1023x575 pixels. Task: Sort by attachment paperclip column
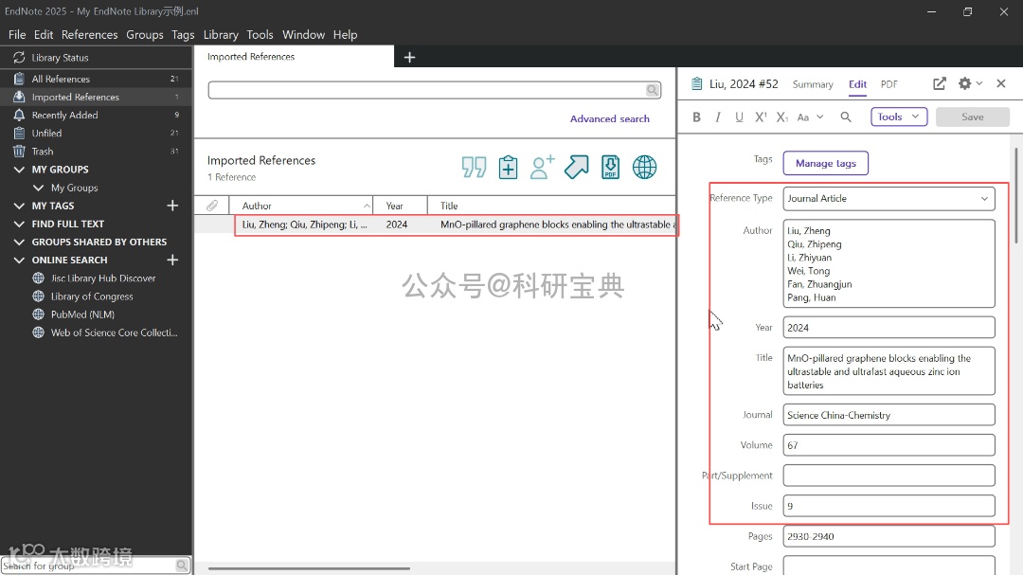[212, 206]
